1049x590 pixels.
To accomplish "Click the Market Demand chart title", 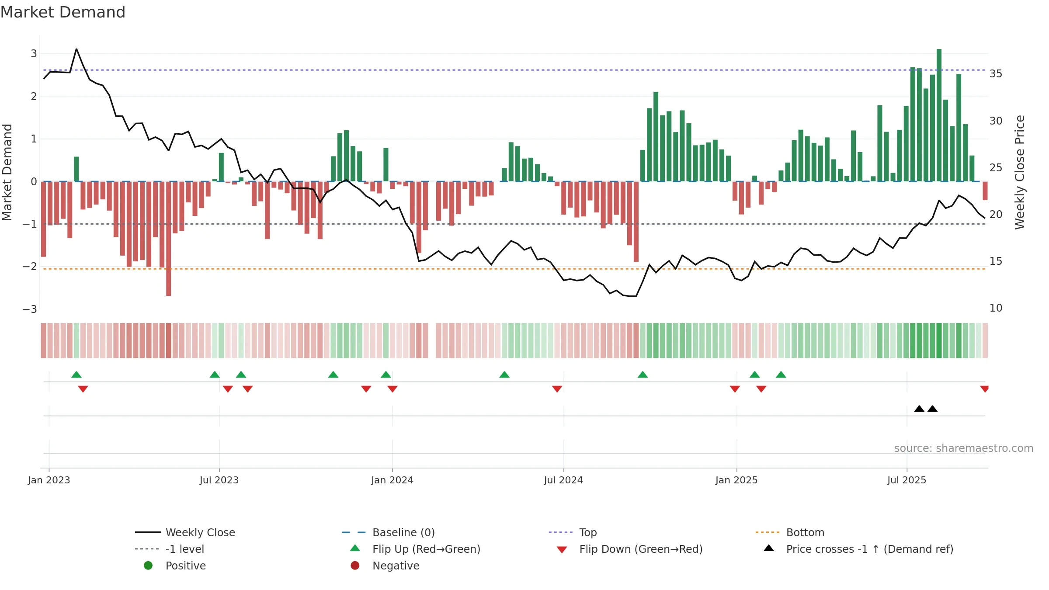I will (63, 12).
